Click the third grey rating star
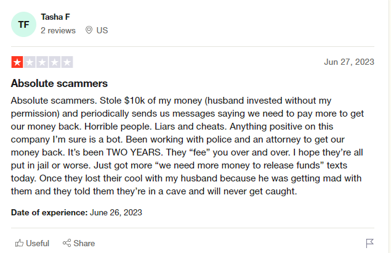 point(42,62)
